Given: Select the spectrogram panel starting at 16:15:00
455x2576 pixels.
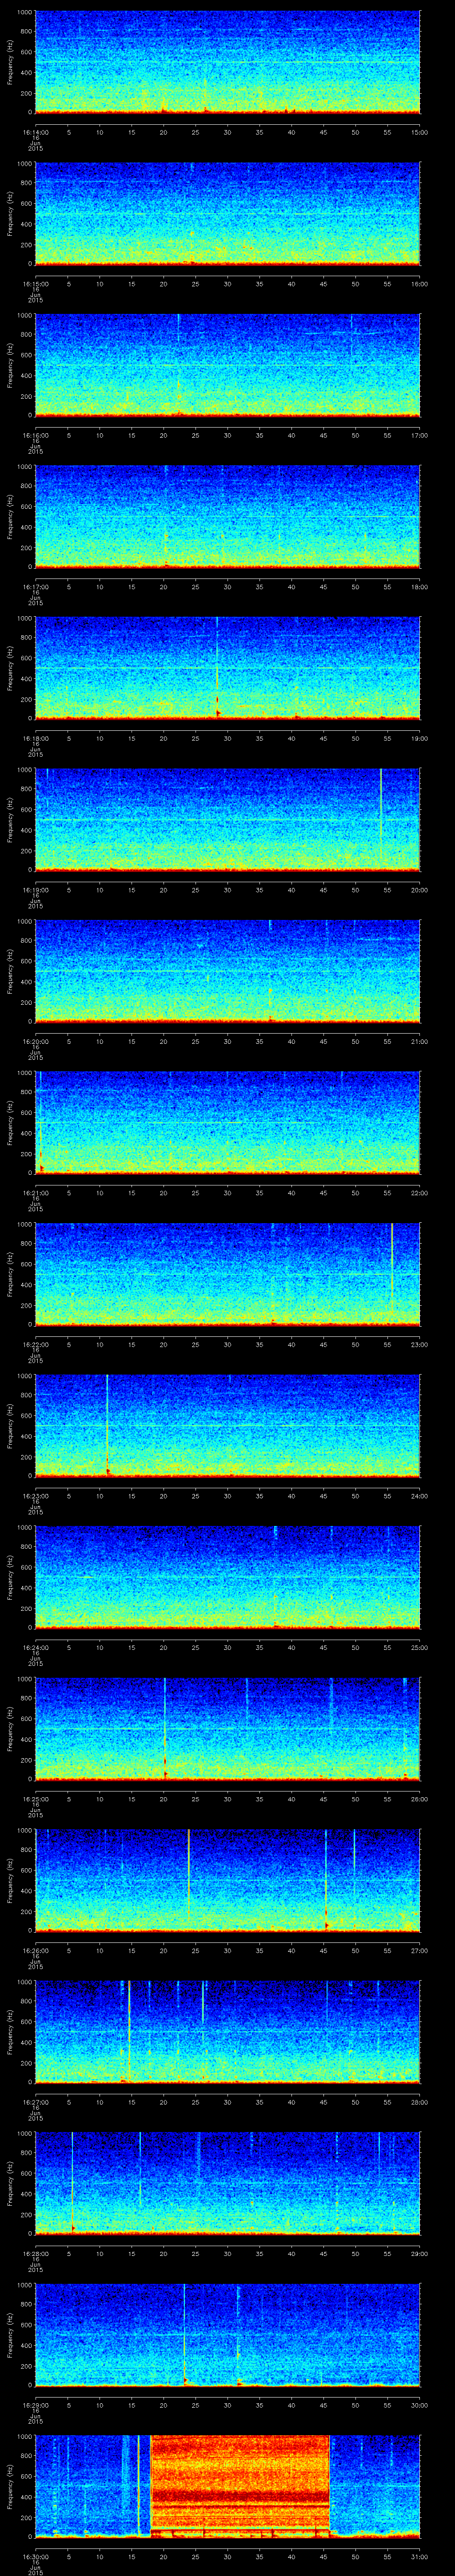Looking at the screenshot, I should 228,214.
